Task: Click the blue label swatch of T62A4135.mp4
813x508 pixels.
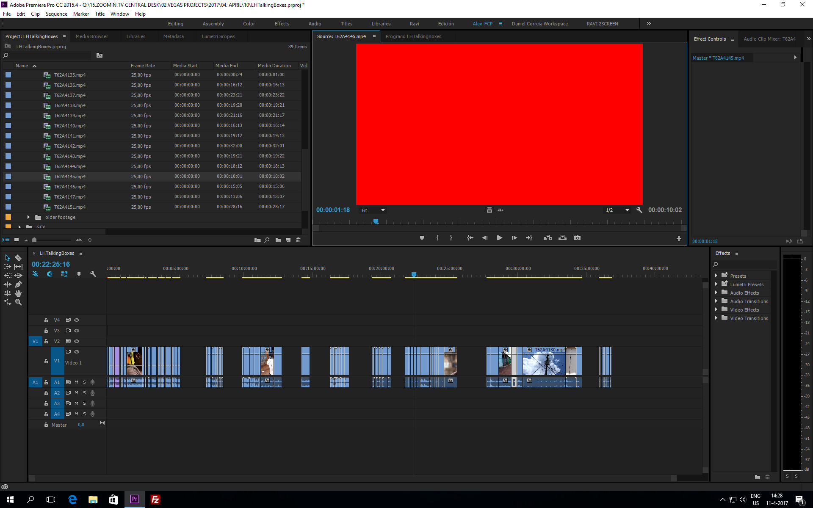Action: (x=8, y=75)
